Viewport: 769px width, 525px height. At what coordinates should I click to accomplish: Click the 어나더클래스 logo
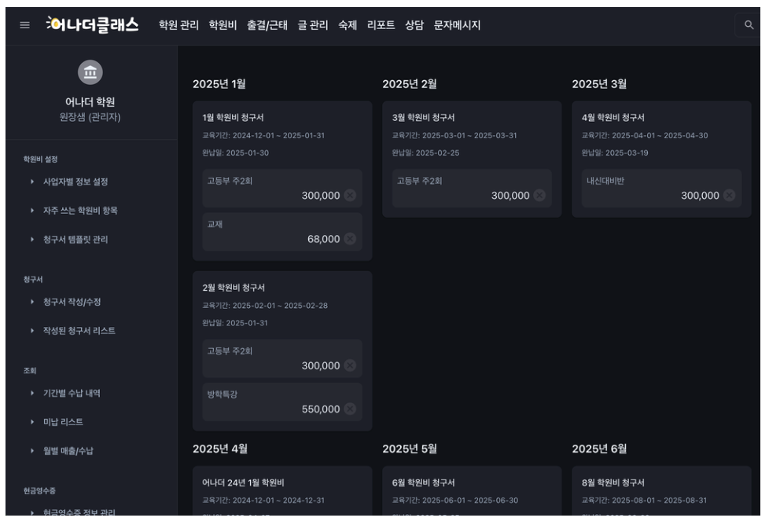(x=93, y=24)
